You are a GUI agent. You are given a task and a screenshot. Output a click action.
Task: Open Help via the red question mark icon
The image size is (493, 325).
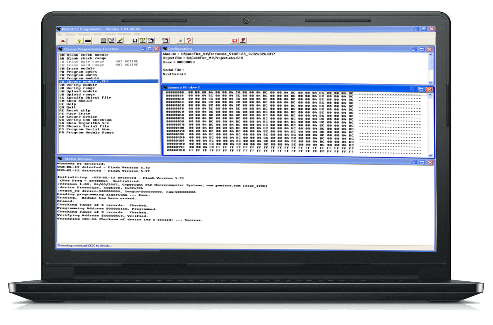click(x=189, y=40)
